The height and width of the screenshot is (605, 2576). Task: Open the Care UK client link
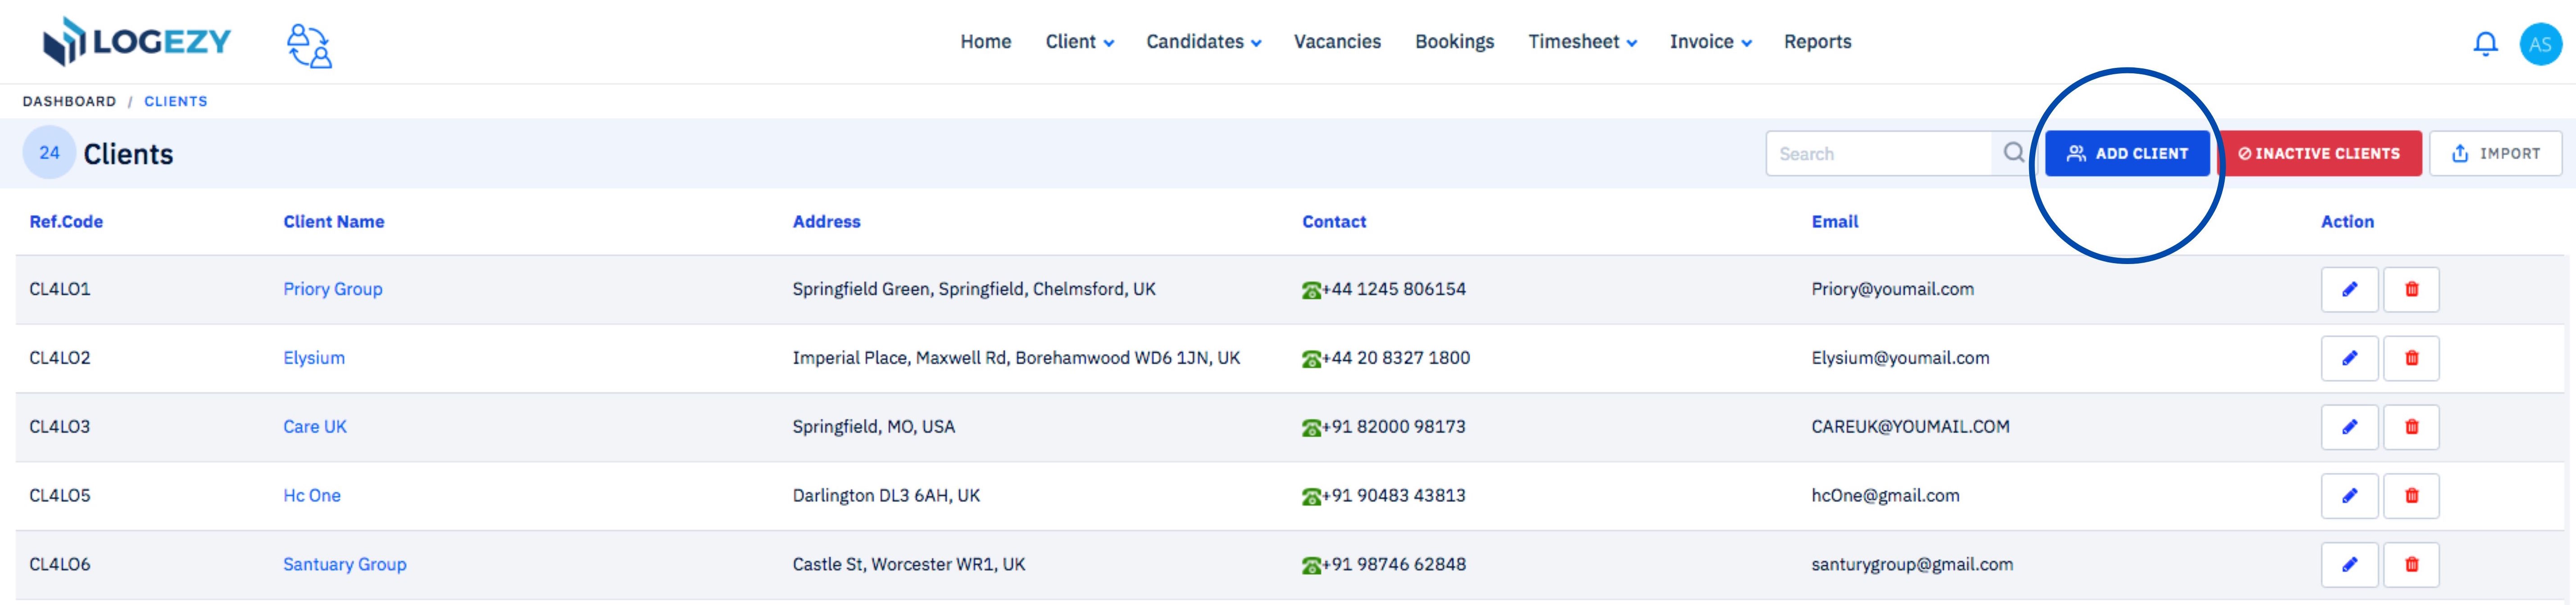pyautogui.click(x=315, y=427)
